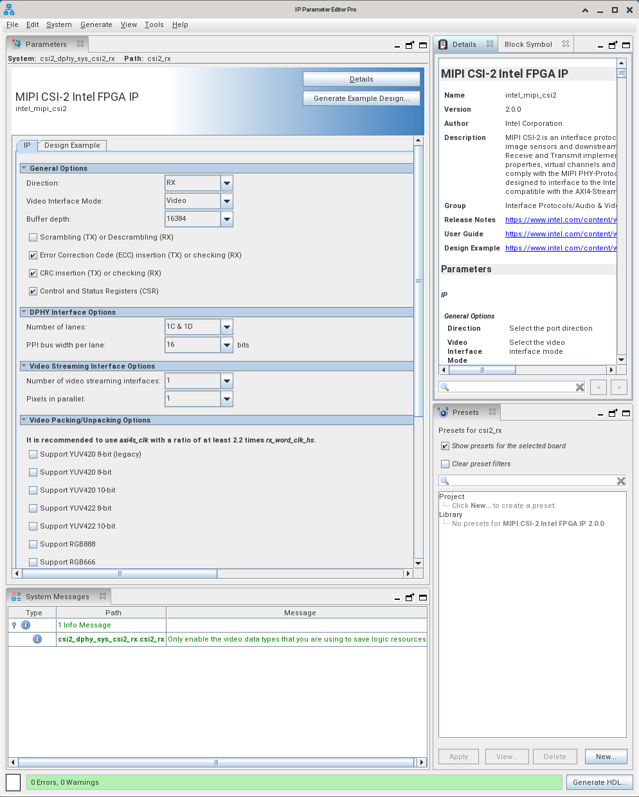
Task: Detach the Presets panel with the undock icon
Action: click(613, 413)
